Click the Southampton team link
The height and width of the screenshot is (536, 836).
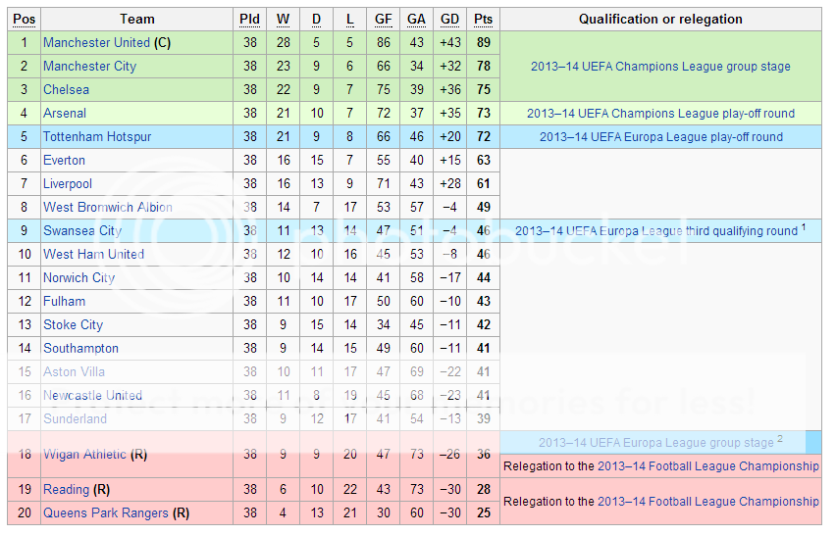[80, 349]
